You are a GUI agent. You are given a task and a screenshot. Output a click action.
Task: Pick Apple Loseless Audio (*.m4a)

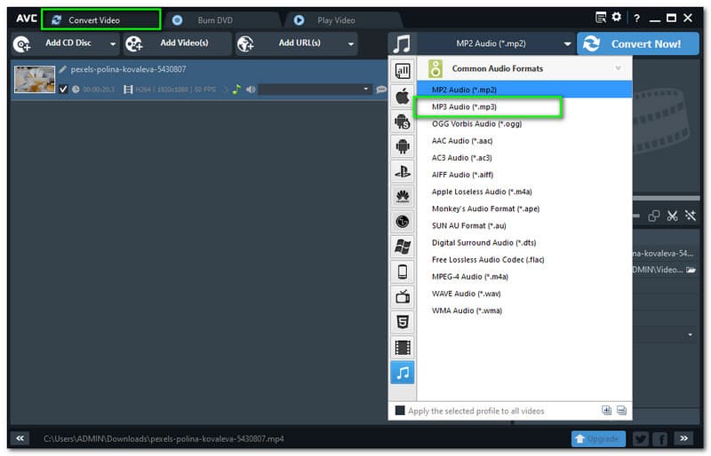tap(524, 192)
